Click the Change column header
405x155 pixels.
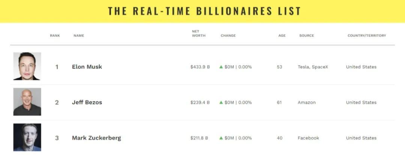click(228, 36)
